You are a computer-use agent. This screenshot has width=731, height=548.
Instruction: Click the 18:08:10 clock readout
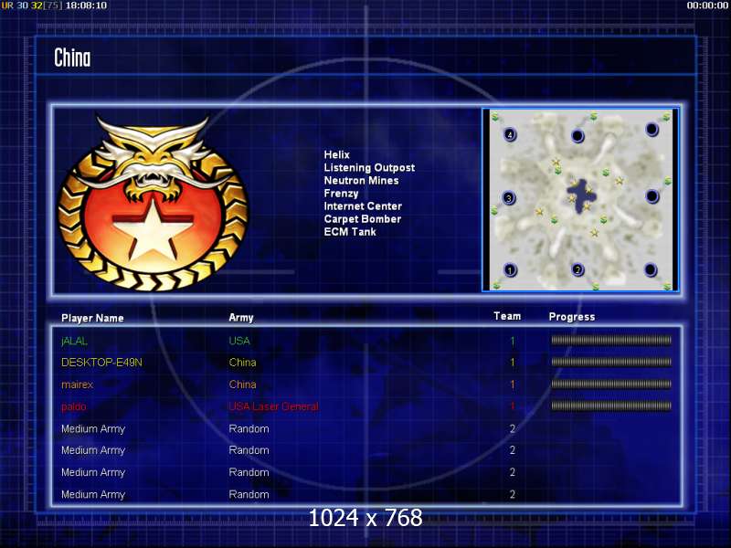(86, 5)
